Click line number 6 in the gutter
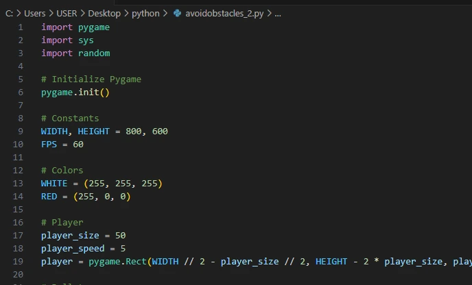 tap(21, 92)
